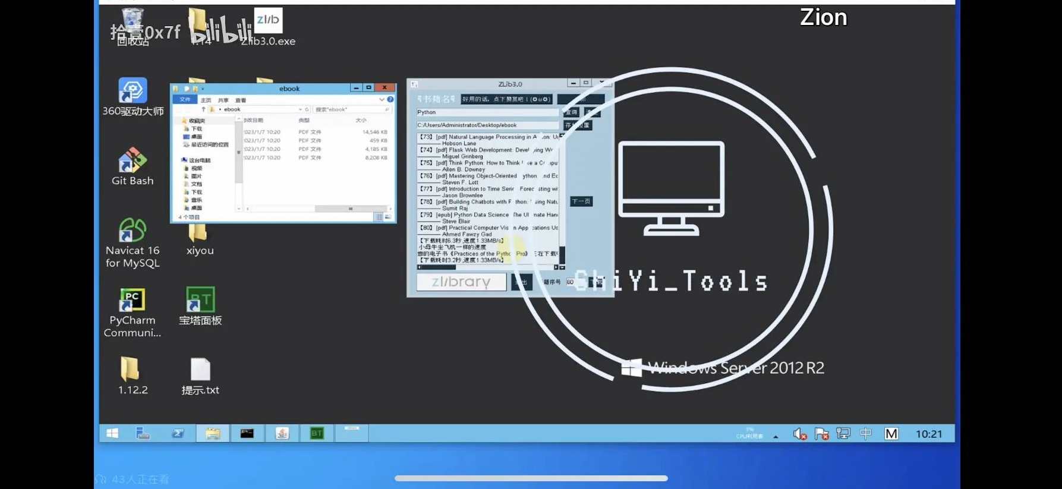1062x489 pixels.
Task: Click the network tray icon
Action: tap(843, 434)
